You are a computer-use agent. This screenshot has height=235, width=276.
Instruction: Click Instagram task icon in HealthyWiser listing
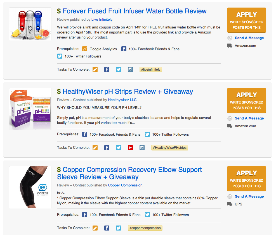click(x=142, y=148)
